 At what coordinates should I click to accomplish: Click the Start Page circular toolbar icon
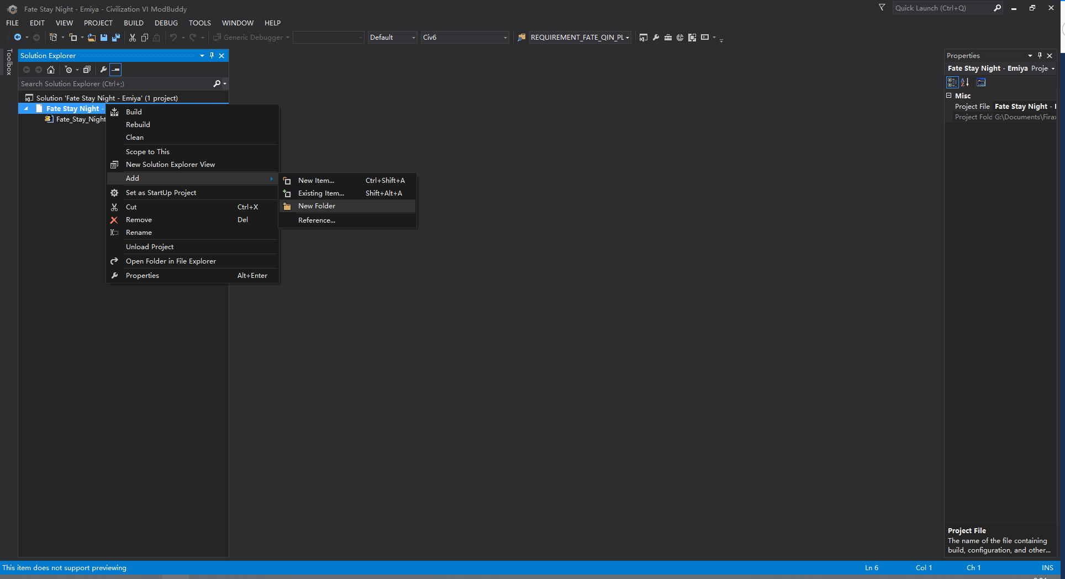(680, 38)
